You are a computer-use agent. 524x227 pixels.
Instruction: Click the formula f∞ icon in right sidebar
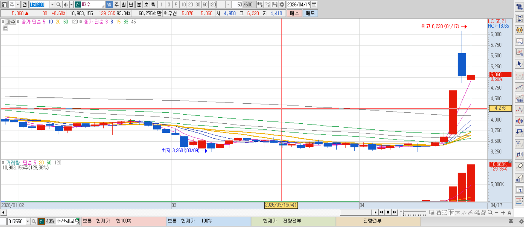[519, 41]
